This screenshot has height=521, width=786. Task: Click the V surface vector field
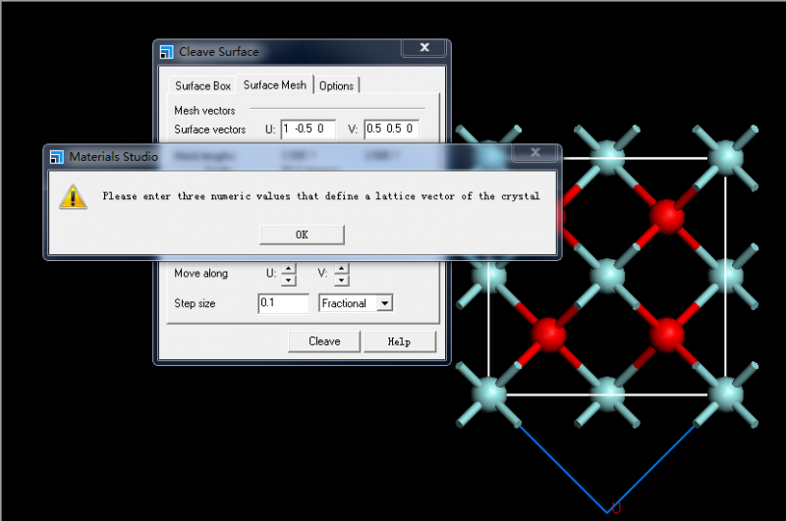[391, 130]
